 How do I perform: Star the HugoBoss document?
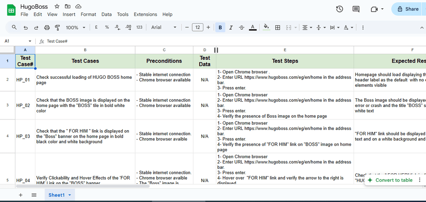[57, 7]
